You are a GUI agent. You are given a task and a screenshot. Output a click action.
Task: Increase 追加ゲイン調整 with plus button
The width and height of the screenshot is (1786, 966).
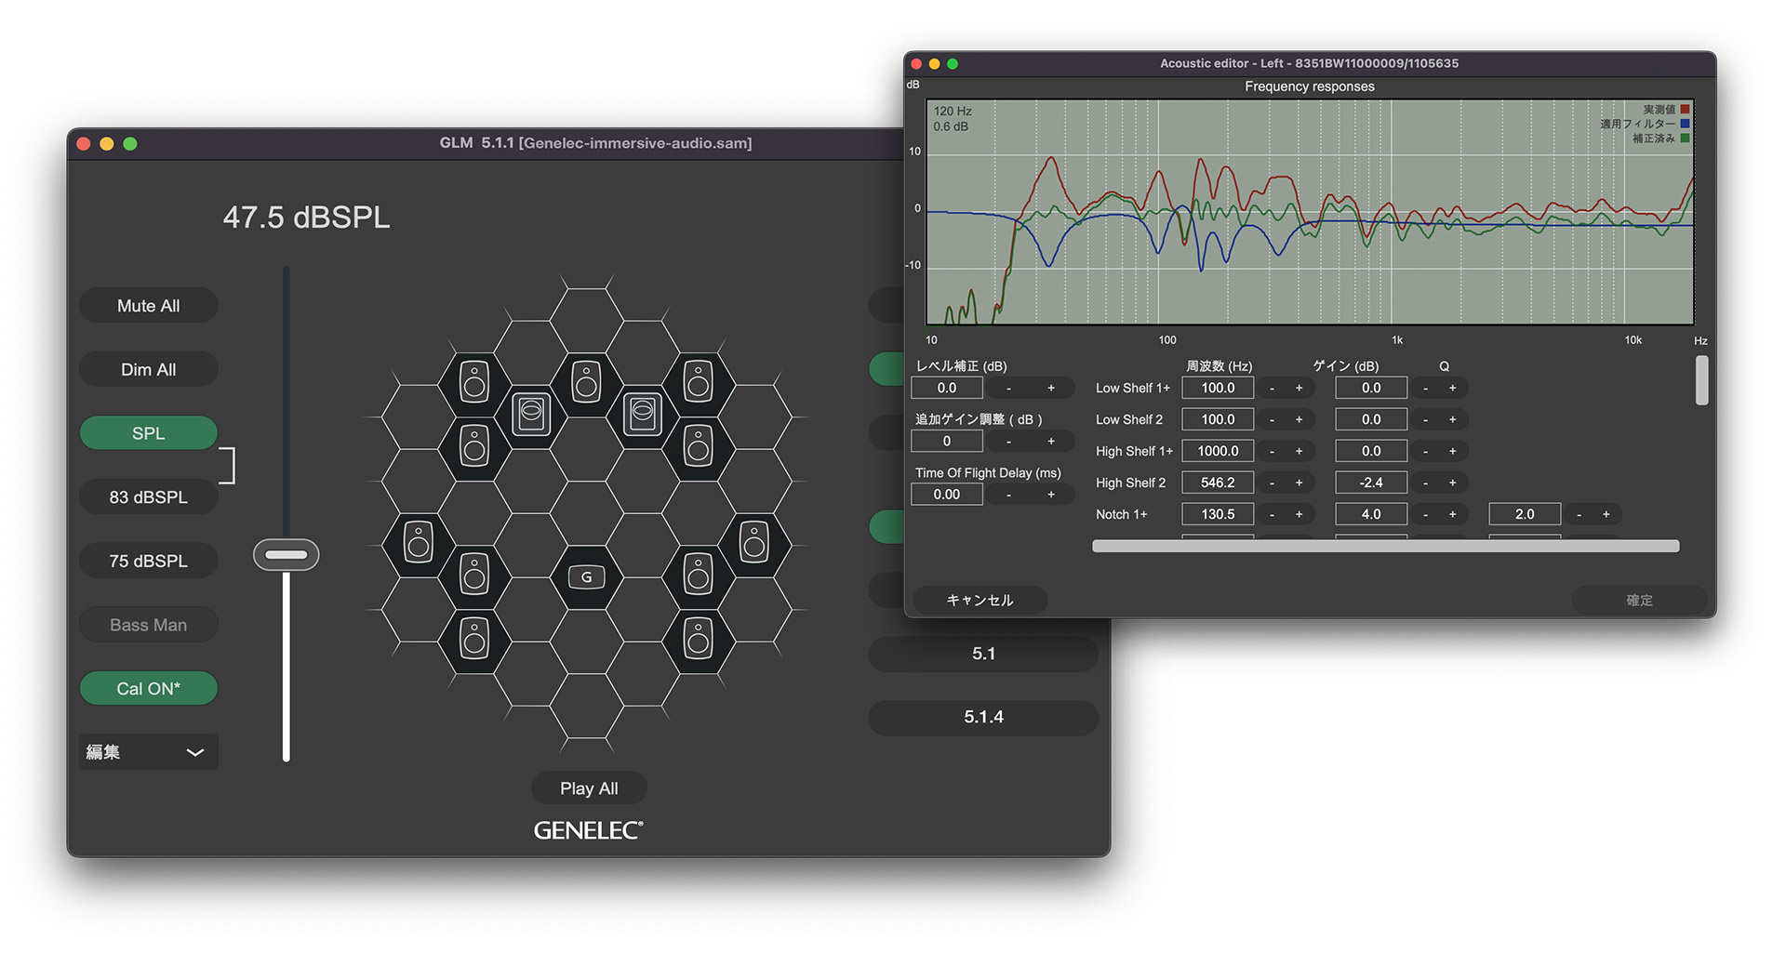[x=1051, y=441]
